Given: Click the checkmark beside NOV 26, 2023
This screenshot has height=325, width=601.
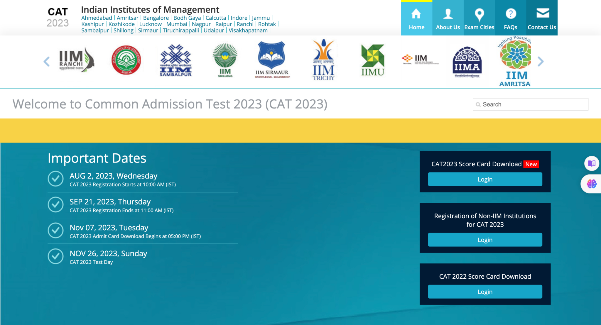Looking at the screenshot, I should 55,256.
